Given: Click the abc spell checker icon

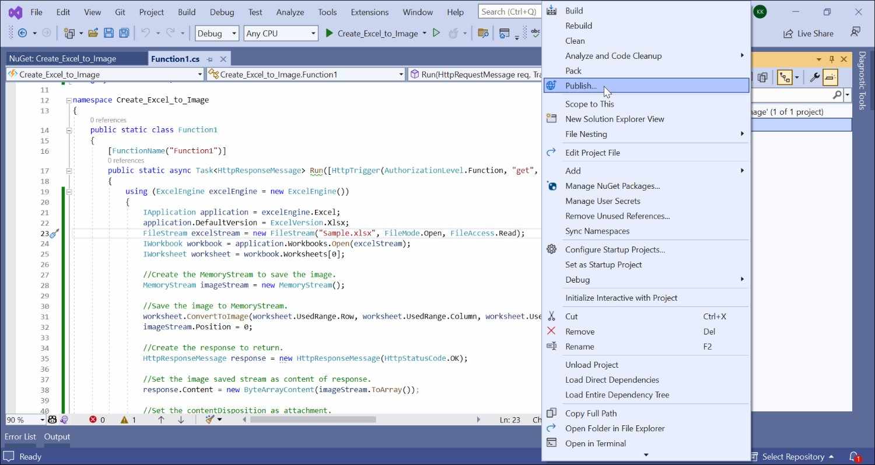Looking at the screenshot, I should (x=535, y=33).
